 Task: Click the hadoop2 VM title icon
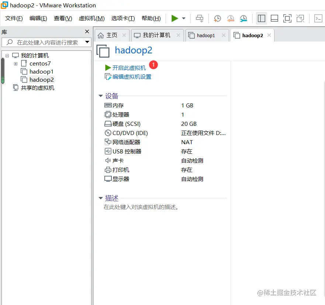(103, 51)
